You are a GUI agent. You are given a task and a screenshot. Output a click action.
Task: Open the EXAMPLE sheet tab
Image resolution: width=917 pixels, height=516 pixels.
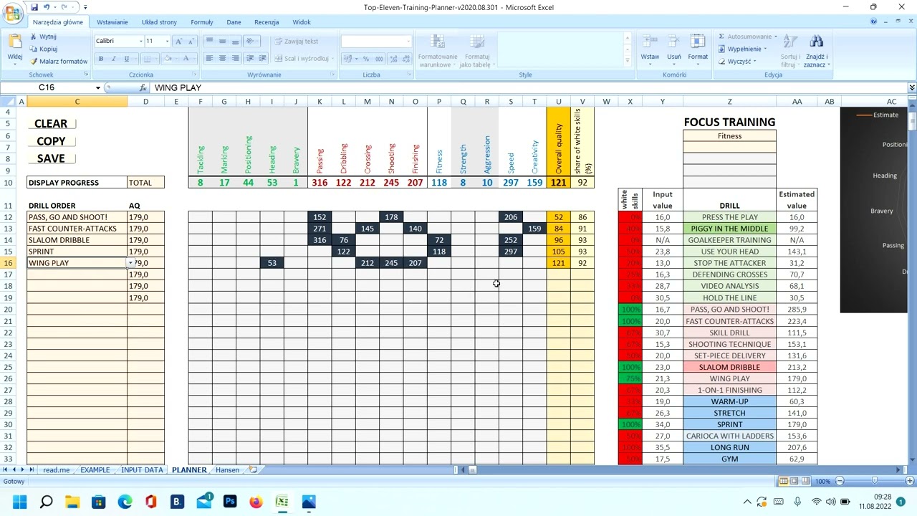point(95,470)
